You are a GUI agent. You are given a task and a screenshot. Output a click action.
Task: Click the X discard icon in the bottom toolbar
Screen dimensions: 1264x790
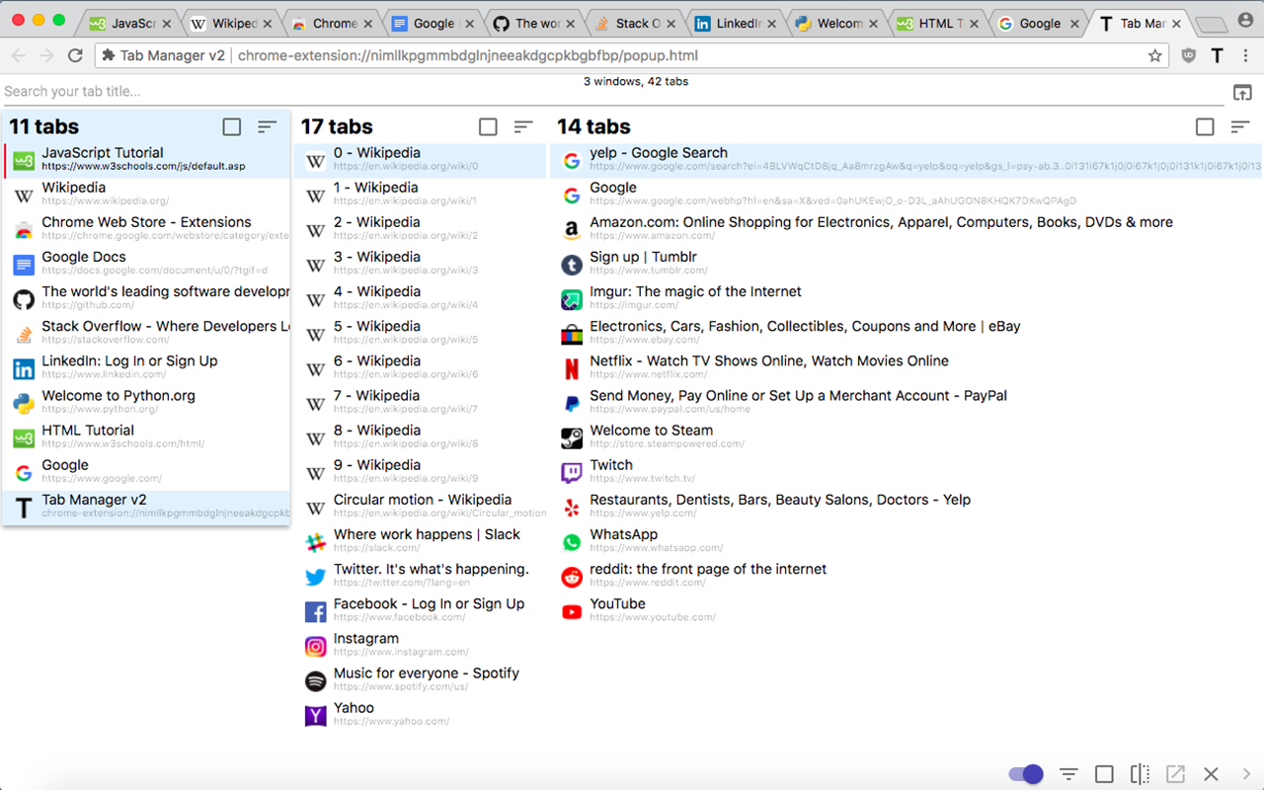[1211, 774]
